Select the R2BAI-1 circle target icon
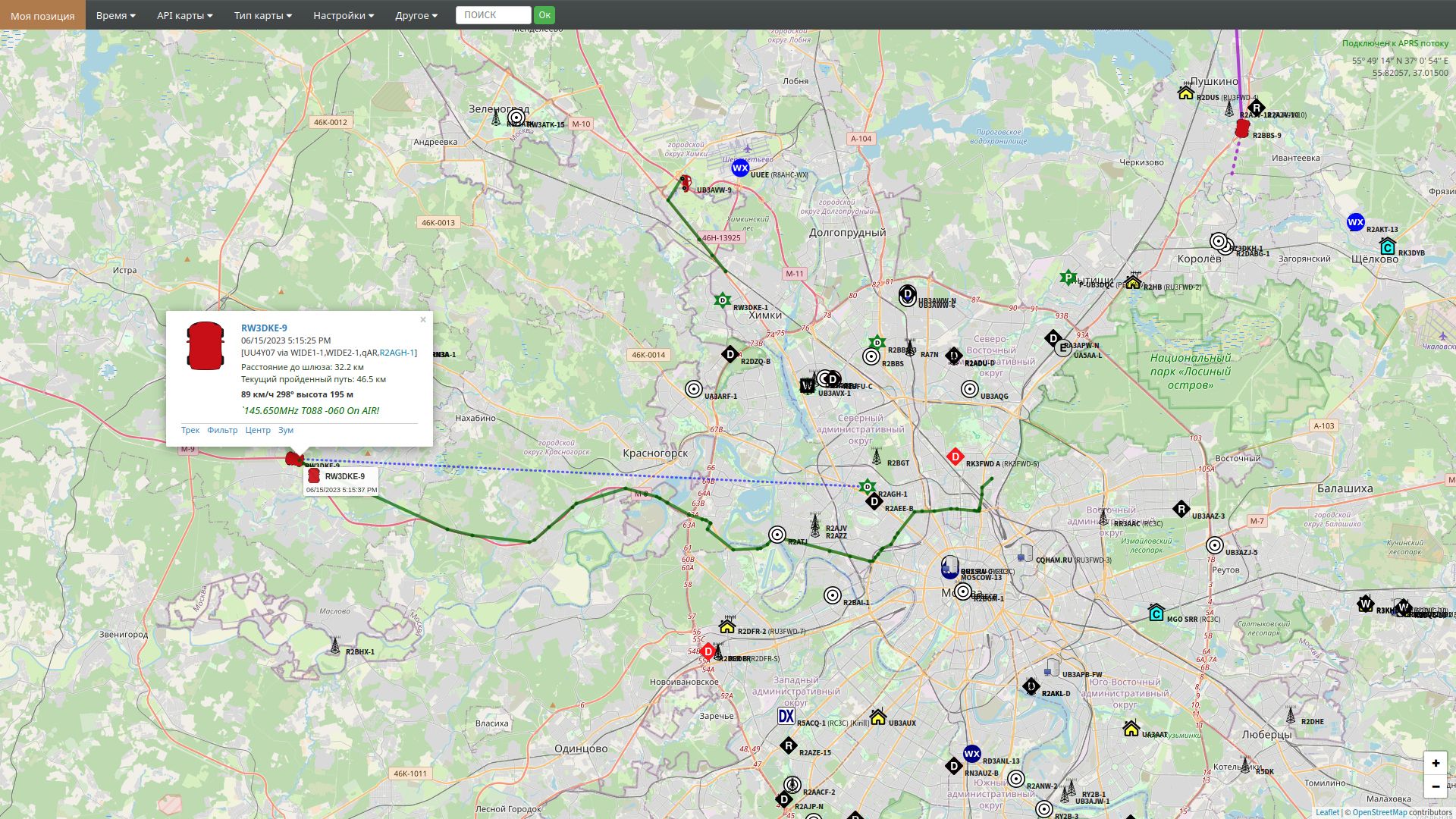The height and width of the screenshot is (819, 1456). pos(833,595)
